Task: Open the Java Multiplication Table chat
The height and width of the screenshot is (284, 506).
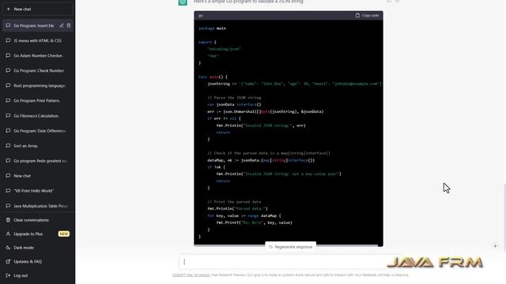Action: pyautogui.click(x=37, y=206)
